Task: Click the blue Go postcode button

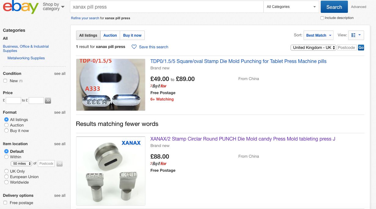Action: [361, 48]
